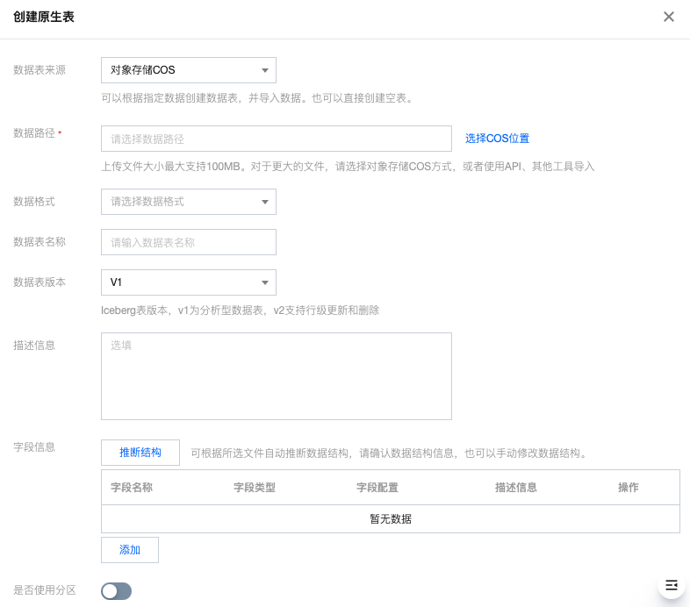Click the 添加 button
This screenshot has width=690, height=607.
130,550
